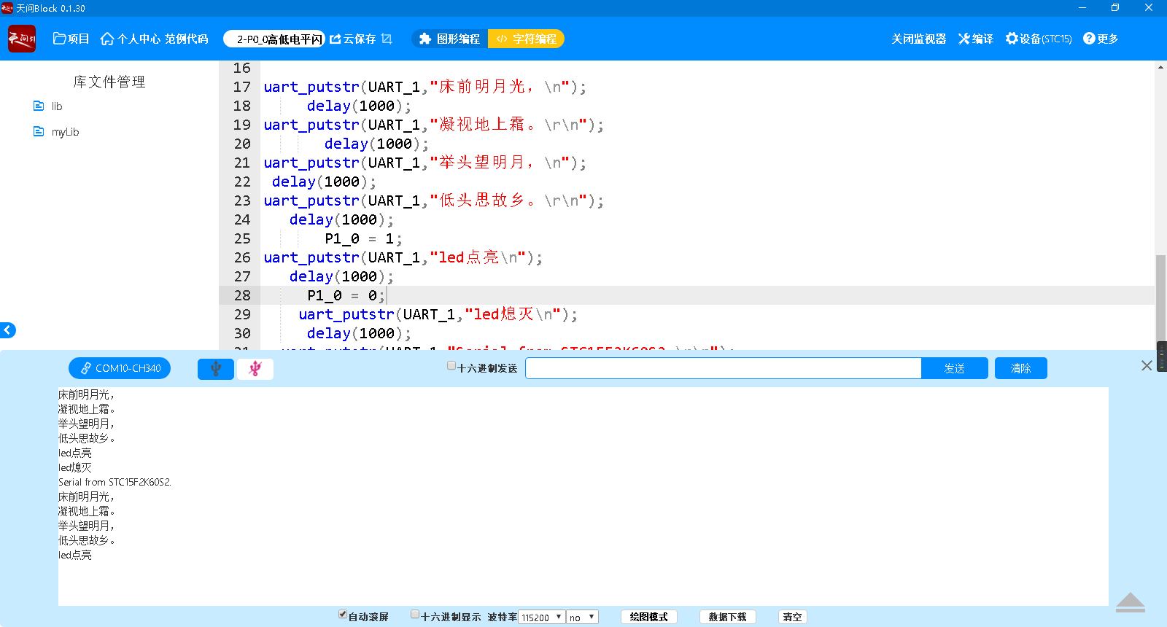Click the 数据下载 data download button
Screen dimensions: 1167x627
point(728,617)
